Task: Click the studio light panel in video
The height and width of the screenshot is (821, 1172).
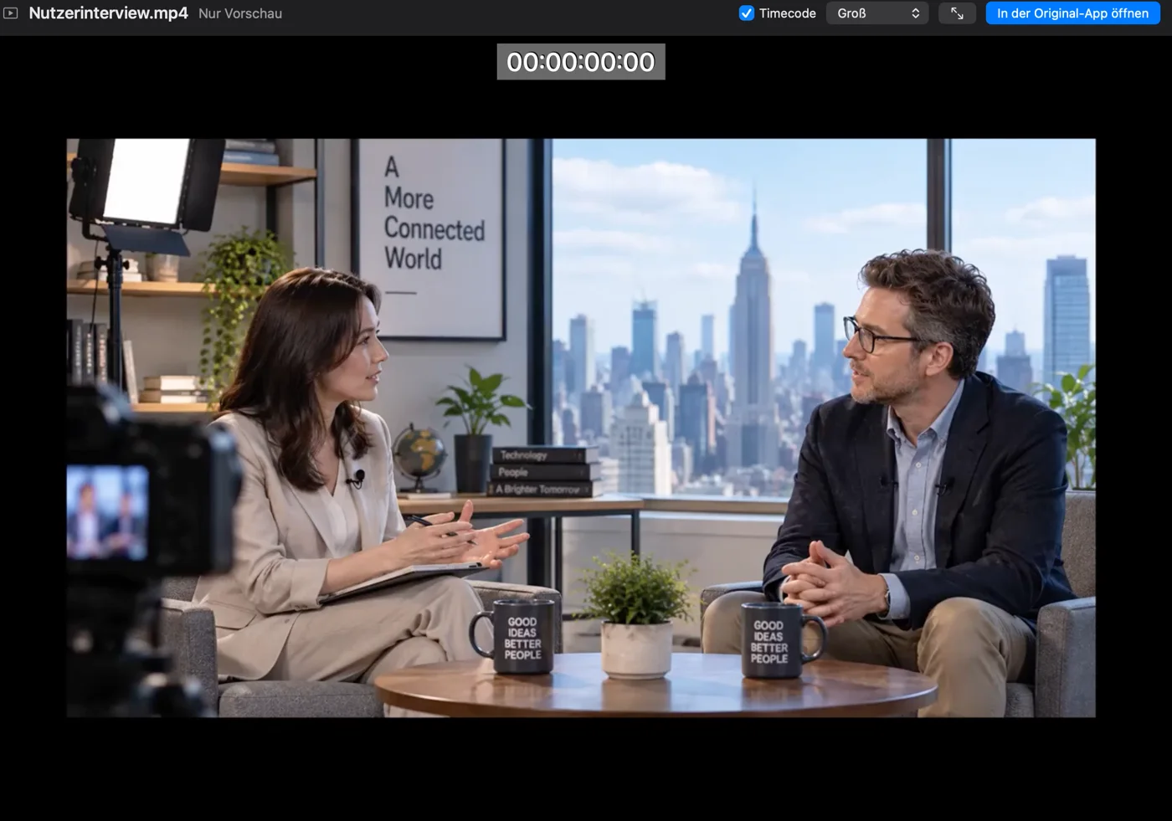Action: click(147, 182)
